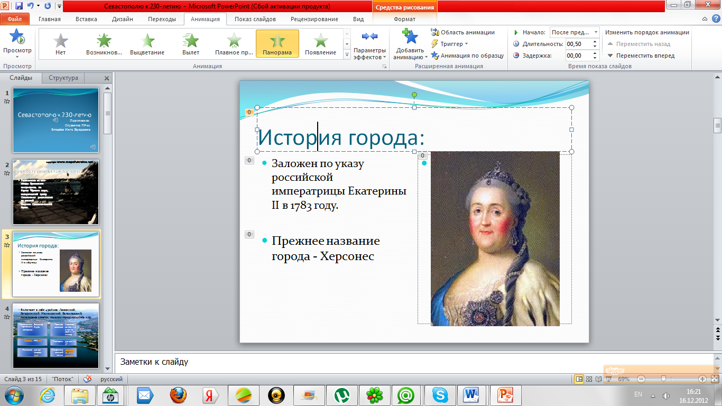Image resolution: width=722 pixels, height=406 pixels.
Task: Select the Появление animation effect
Action: (320, 43)
